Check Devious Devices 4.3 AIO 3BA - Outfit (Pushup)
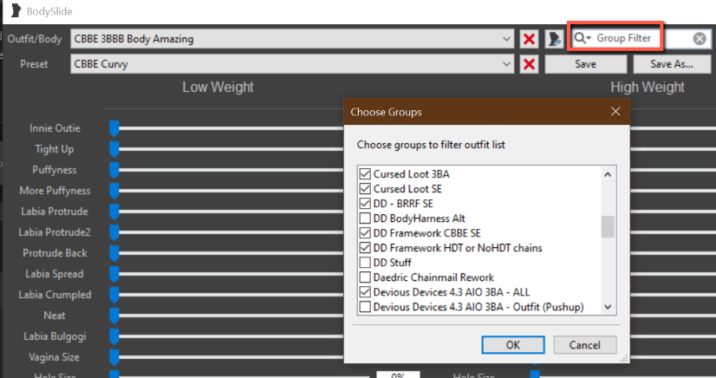 pos(365,307)
